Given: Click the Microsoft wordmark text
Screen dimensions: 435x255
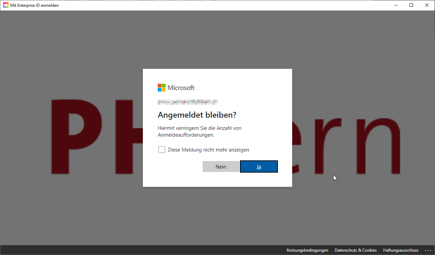Looking at the screenshot, I should pos(181,88).
